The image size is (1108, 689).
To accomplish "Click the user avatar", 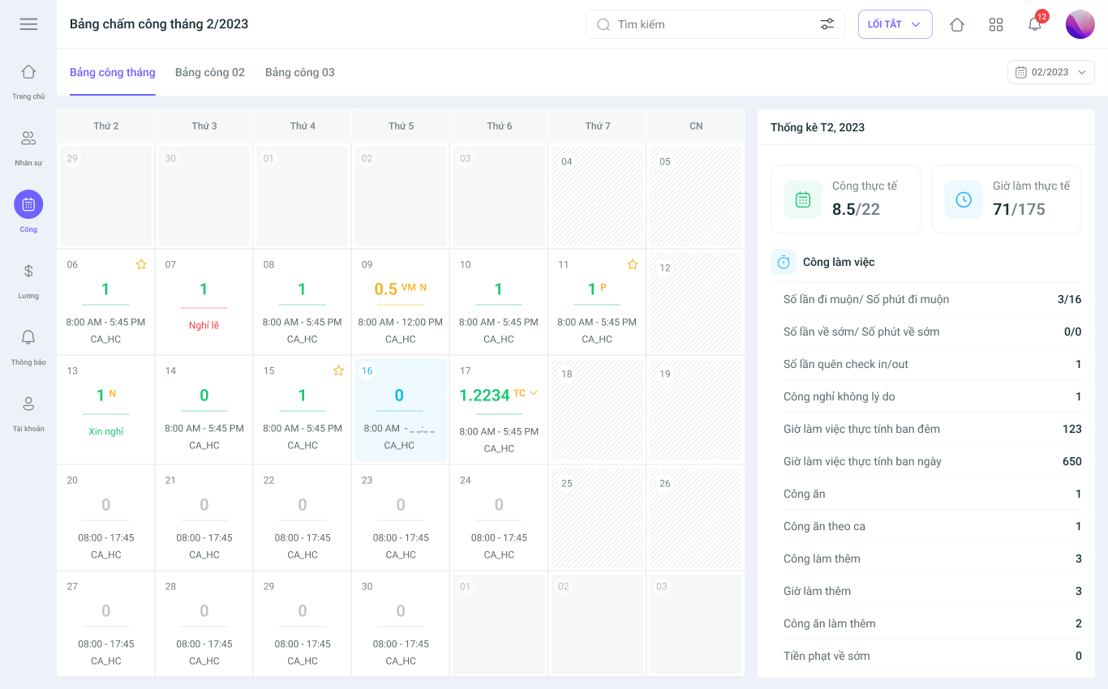I will coord(1080,24).
